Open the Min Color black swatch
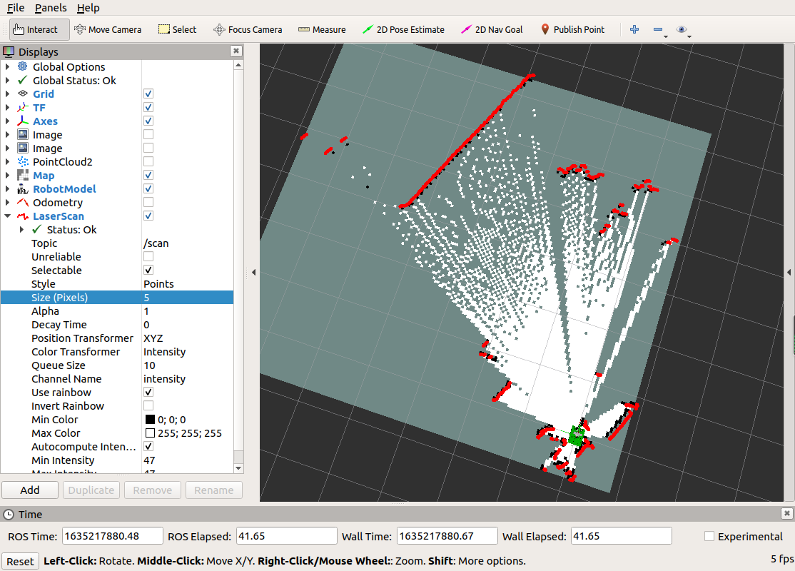 pos(150,420)
